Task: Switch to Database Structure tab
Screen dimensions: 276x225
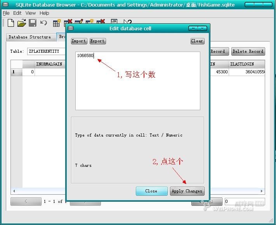Action: [x=30, y=37]
